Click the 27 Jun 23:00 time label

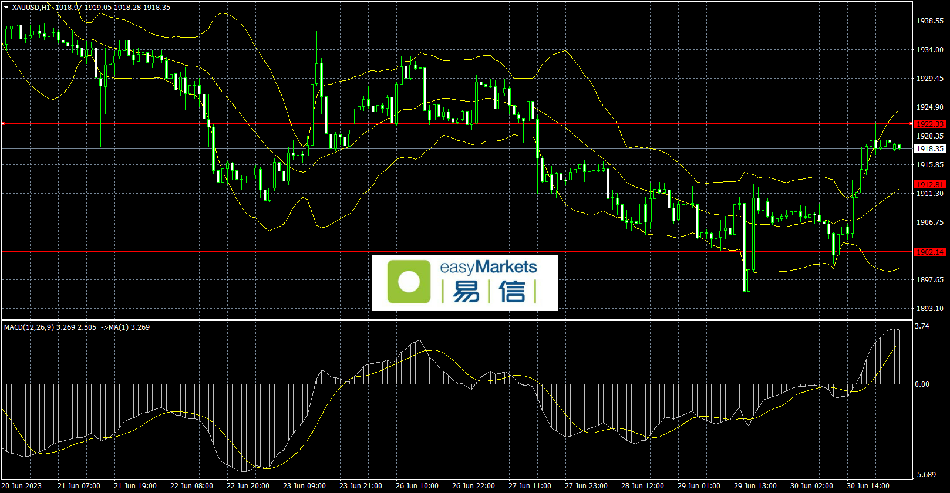click(586, 486)
